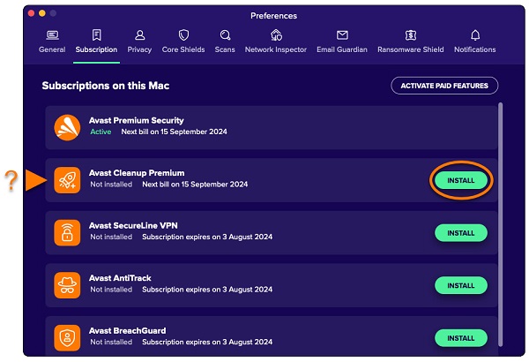Click the Avast Premium Security logo icon
Screen dimensions: 529x362
(x=68, y=127)
